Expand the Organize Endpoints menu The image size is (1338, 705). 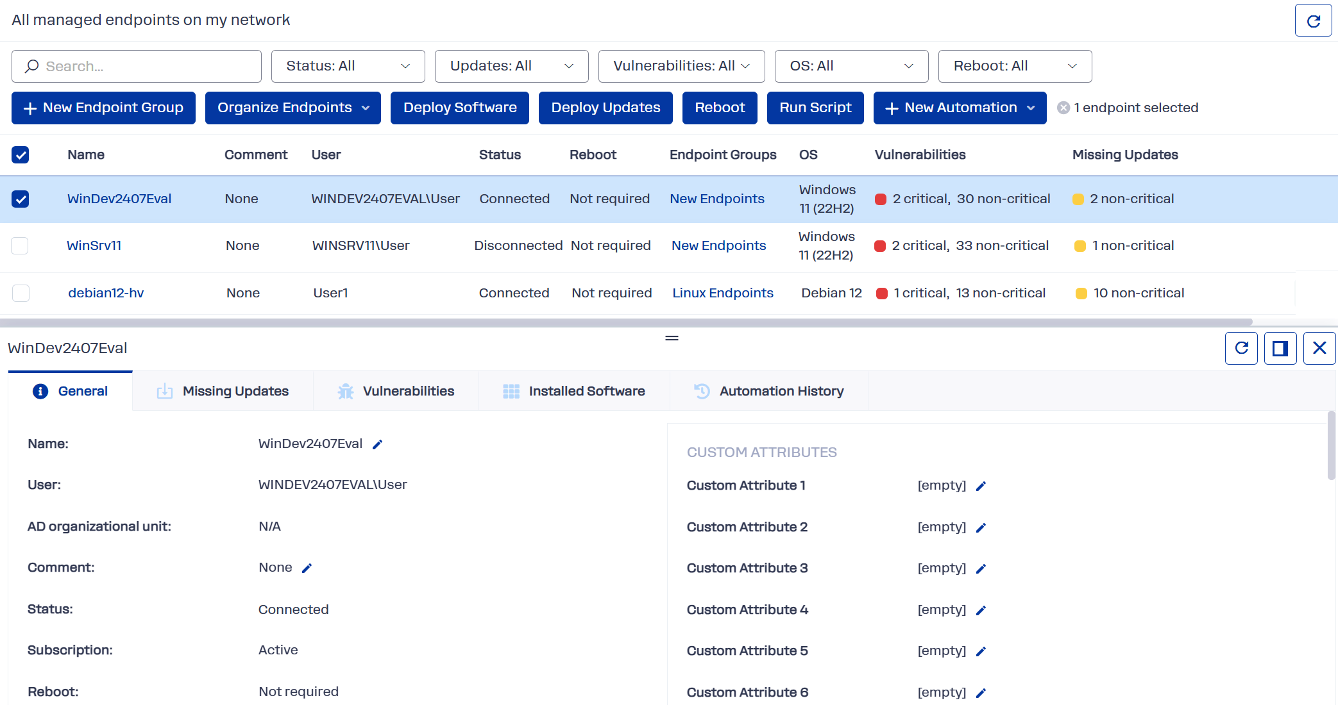pyautogui.click(x=293, y=108)
